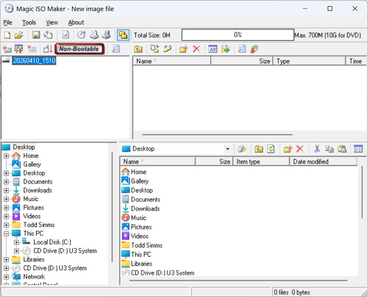Click the Compress image drive icon
The image size is (368, 297).
click(x=106, y=35)
